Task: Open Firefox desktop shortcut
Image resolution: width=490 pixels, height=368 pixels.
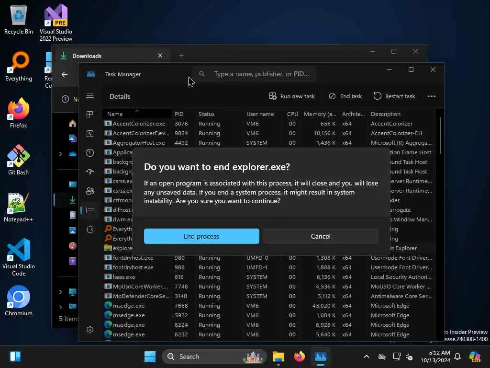Action: point(19,113)
